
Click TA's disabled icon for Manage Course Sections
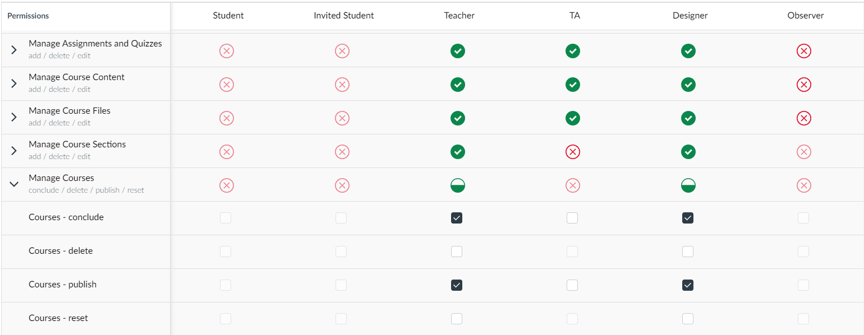tap(573, 152)
